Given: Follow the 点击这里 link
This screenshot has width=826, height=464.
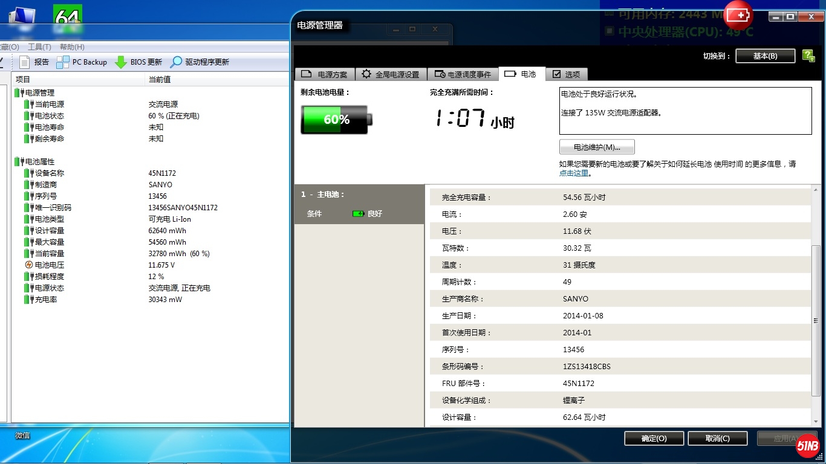Looking at the screenshot, I should coord(573,173).
